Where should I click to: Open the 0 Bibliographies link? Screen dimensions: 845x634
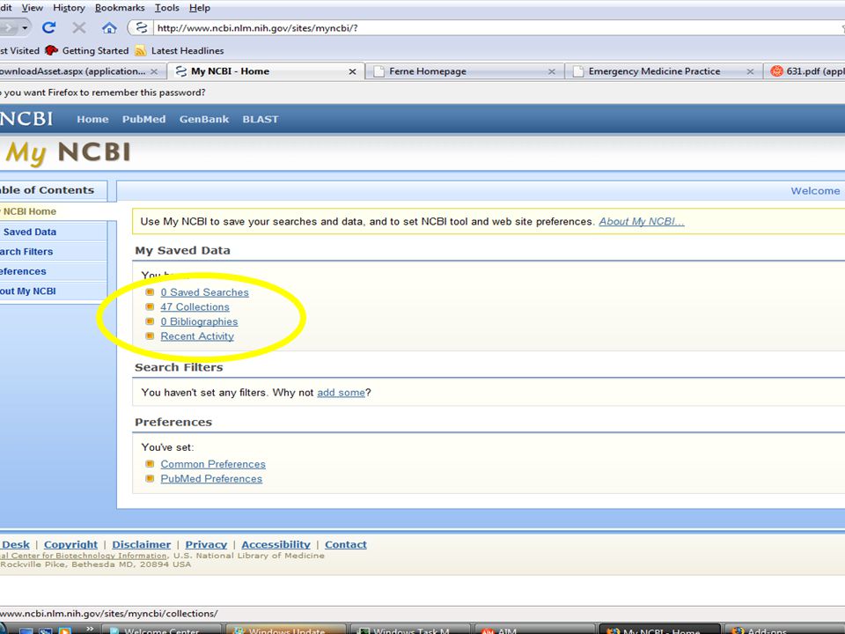[x=199, y=321]
